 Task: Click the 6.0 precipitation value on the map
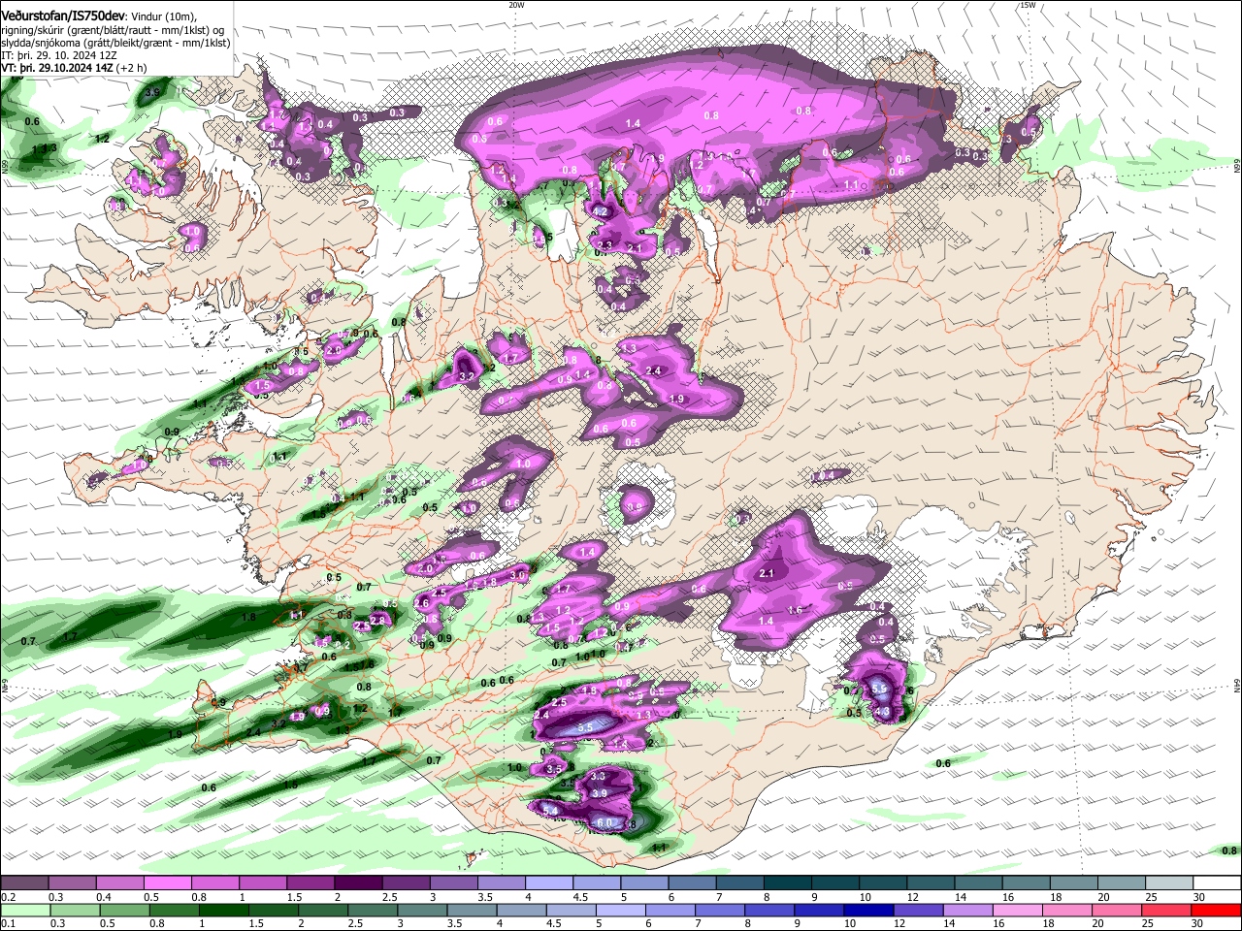[x=605, y=823]
